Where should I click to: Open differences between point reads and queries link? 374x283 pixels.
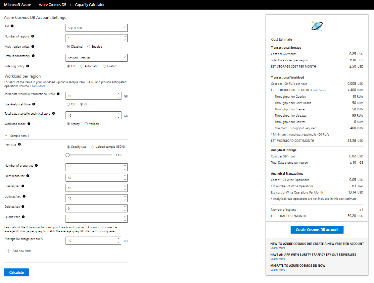[55, 227]
